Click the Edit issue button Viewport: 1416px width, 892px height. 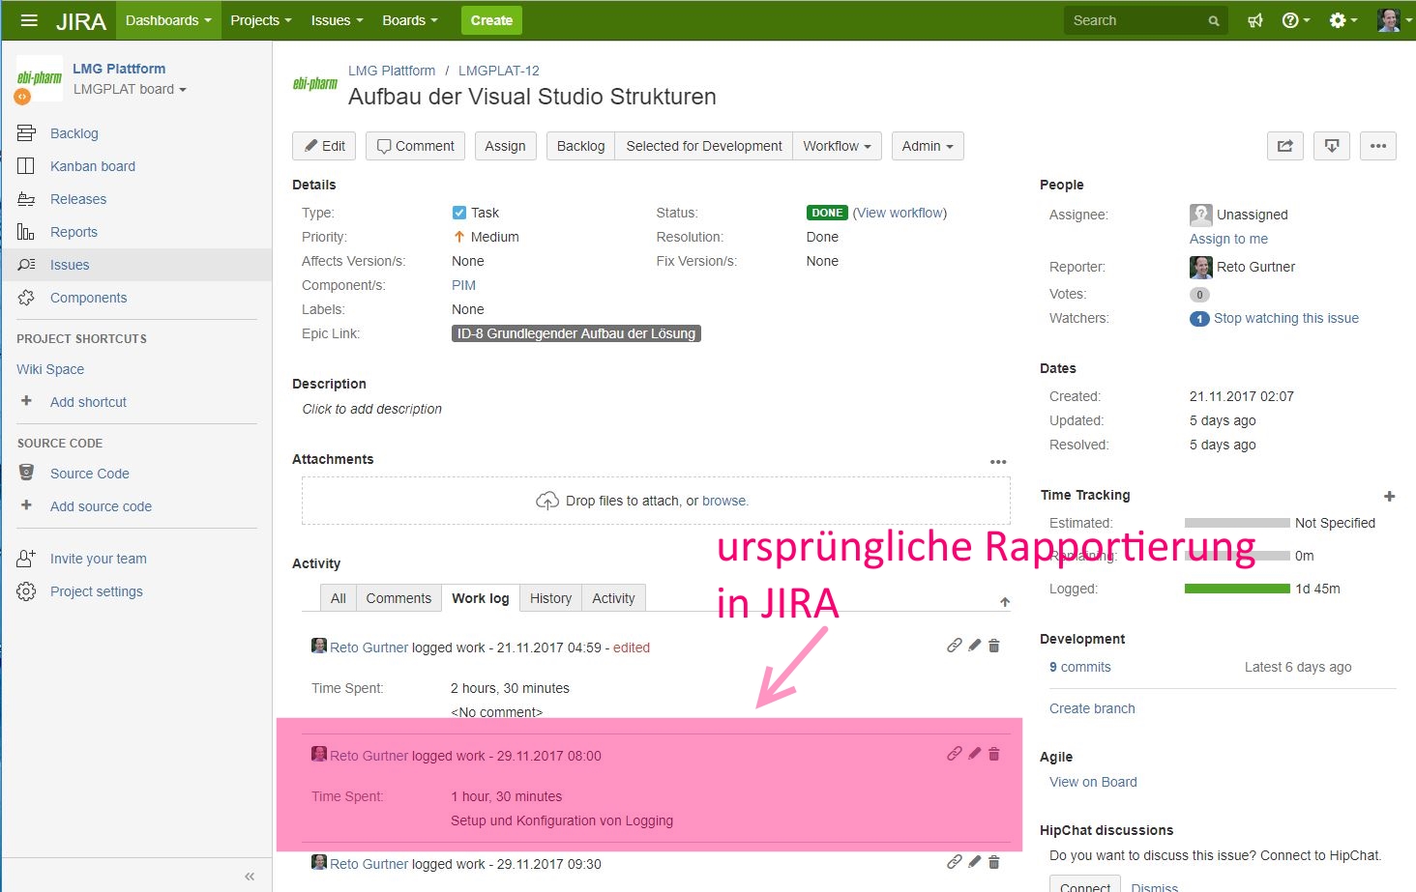pos(324,146)
